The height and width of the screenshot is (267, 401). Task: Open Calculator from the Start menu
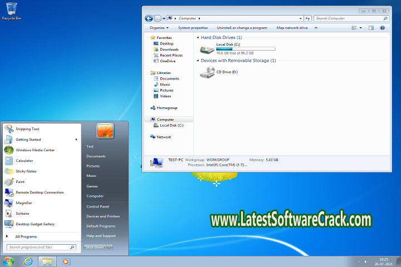pyautogui.click(x=24, y=161)
